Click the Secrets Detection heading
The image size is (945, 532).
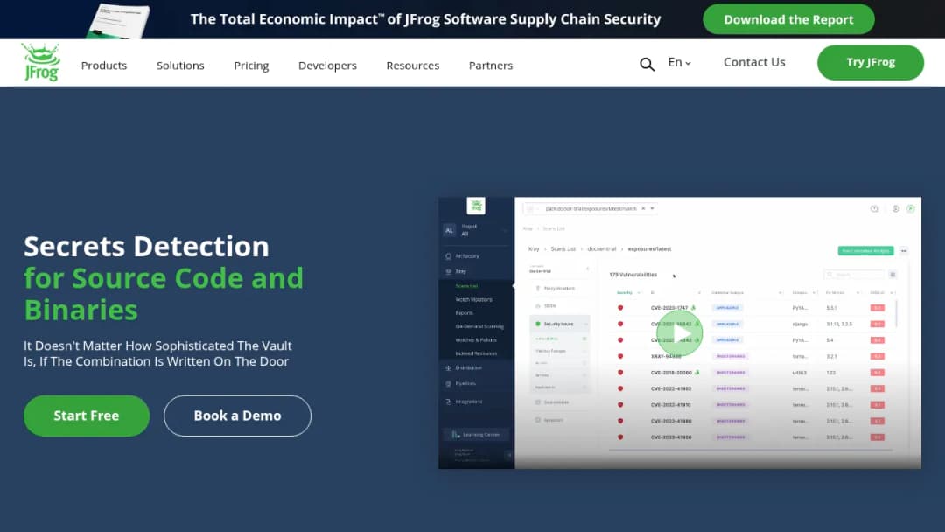click(x=164, y=278)
